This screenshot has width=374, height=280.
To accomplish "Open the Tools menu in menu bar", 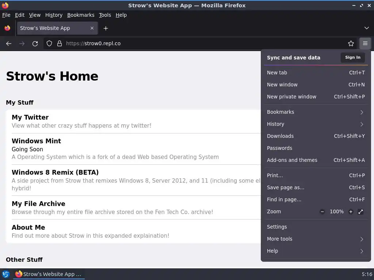I will click(x=105, y=15).
